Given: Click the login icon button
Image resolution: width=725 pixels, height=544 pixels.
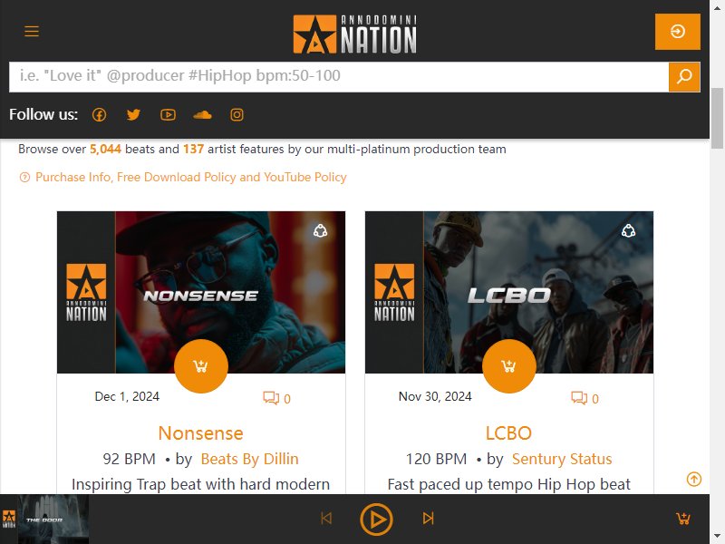Looking at the screenshot, I should point(677,32).
